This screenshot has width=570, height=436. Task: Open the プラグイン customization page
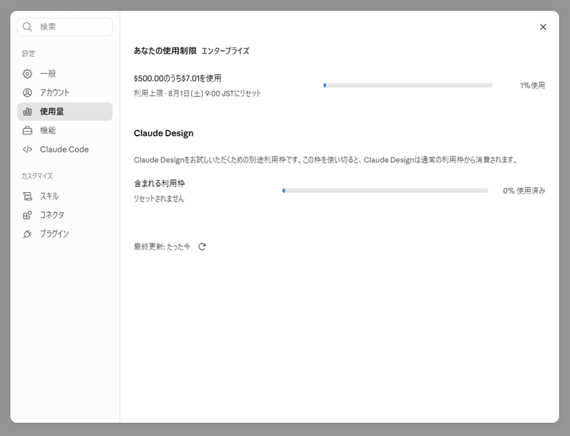tap(65, 234)
